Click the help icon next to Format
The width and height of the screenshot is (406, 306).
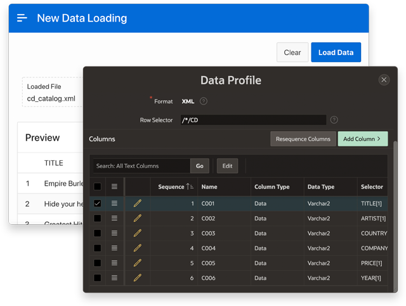coord(204,101)
